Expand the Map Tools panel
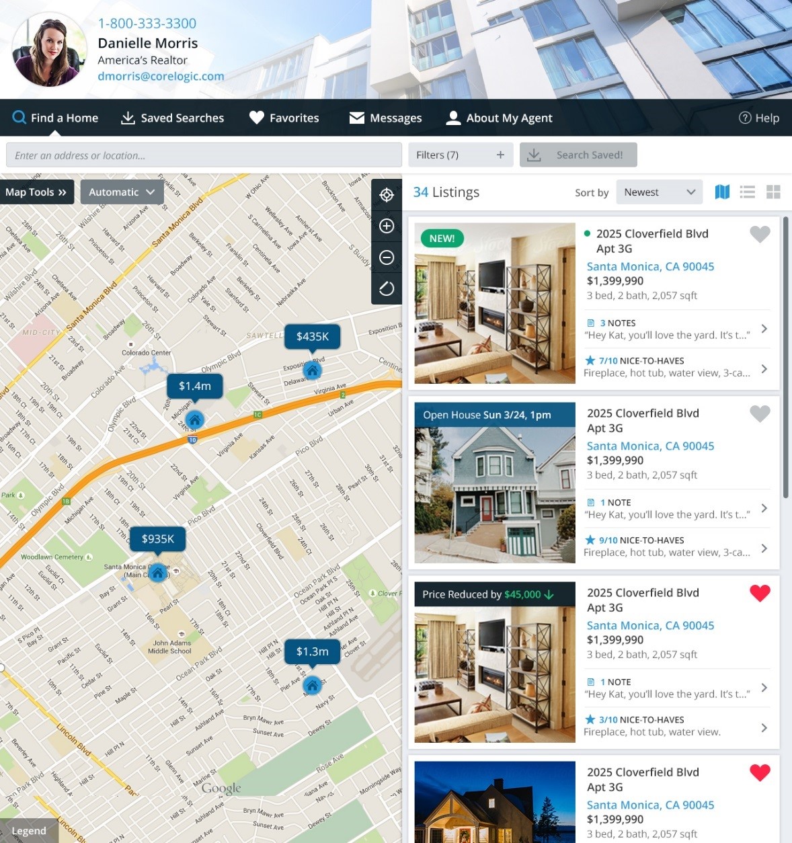 click(x=36, y=192)
